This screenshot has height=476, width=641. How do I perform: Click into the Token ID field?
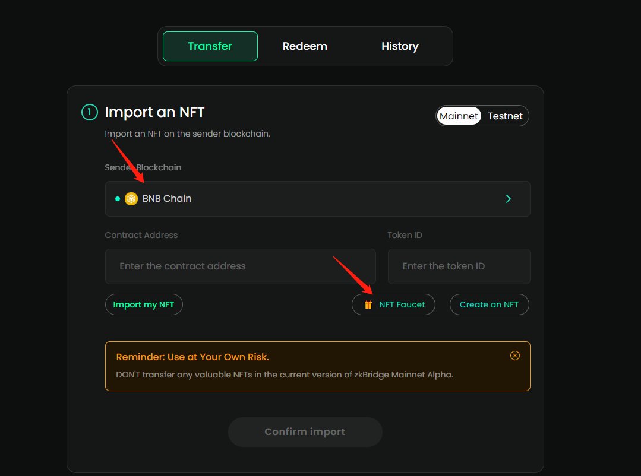(x=459, y=266)
